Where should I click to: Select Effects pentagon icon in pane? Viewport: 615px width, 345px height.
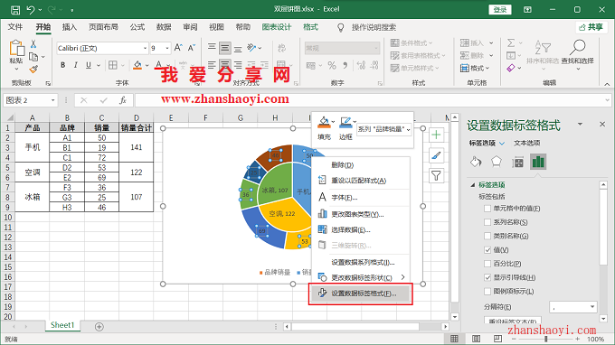point(497,162)
